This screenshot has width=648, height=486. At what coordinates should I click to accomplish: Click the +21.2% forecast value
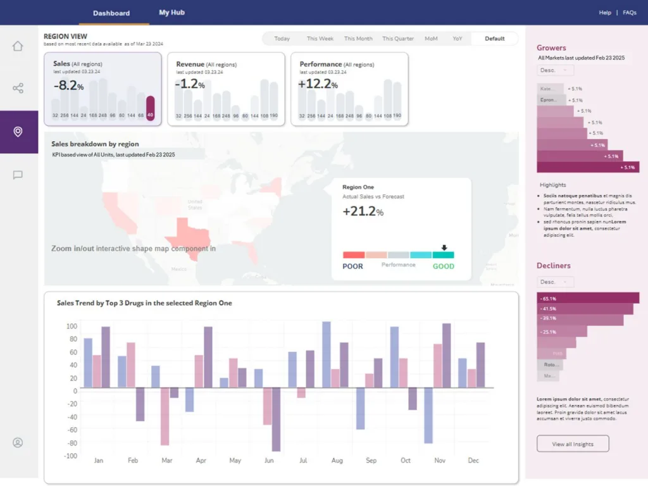click(x=363, y=211)
